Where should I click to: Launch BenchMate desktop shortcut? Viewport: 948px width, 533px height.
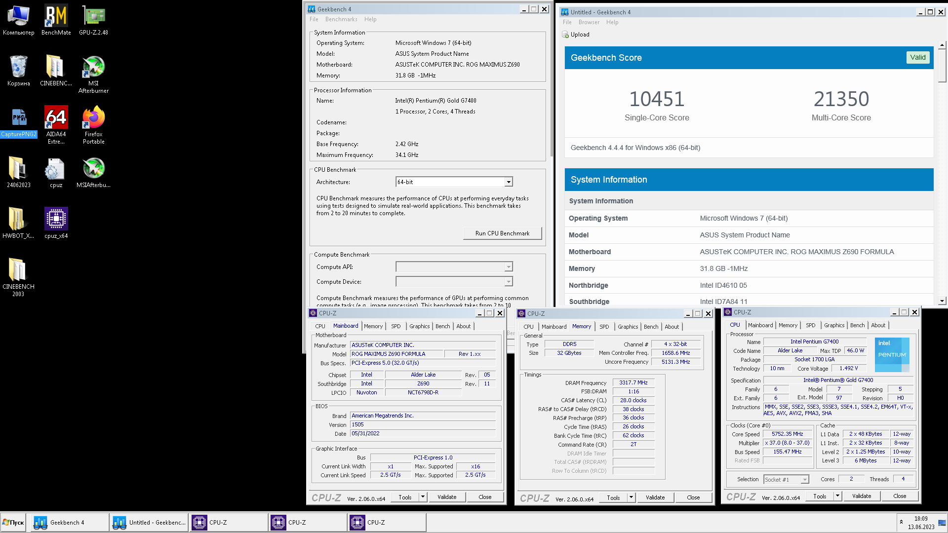point(56,20)
